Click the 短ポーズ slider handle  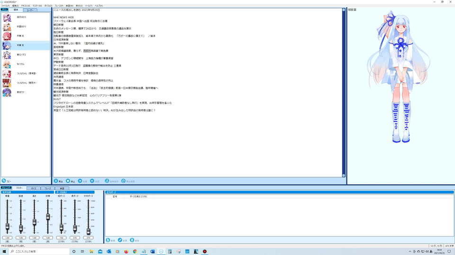(61, 228)
